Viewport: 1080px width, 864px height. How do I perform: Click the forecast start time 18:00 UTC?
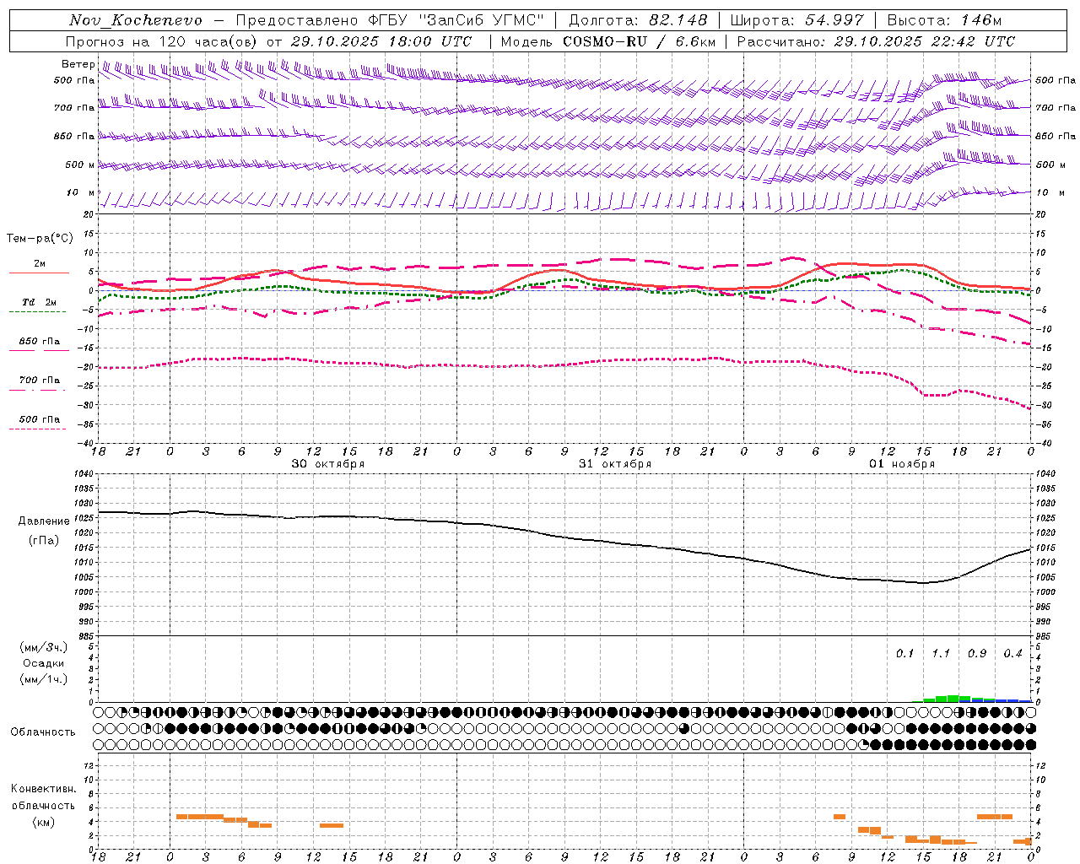[x=429, y=41]
